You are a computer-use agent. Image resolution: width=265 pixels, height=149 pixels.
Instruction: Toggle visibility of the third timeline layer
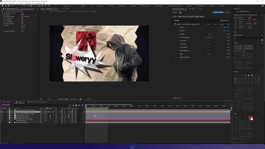coord(1,113)
